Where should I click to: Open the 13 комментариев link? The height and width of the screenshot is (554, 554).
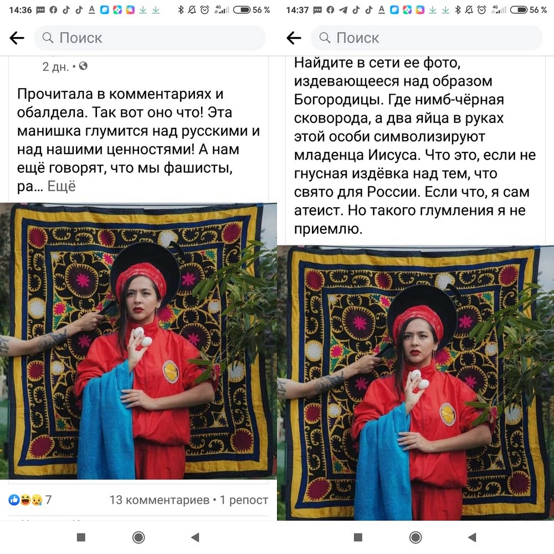160,500
